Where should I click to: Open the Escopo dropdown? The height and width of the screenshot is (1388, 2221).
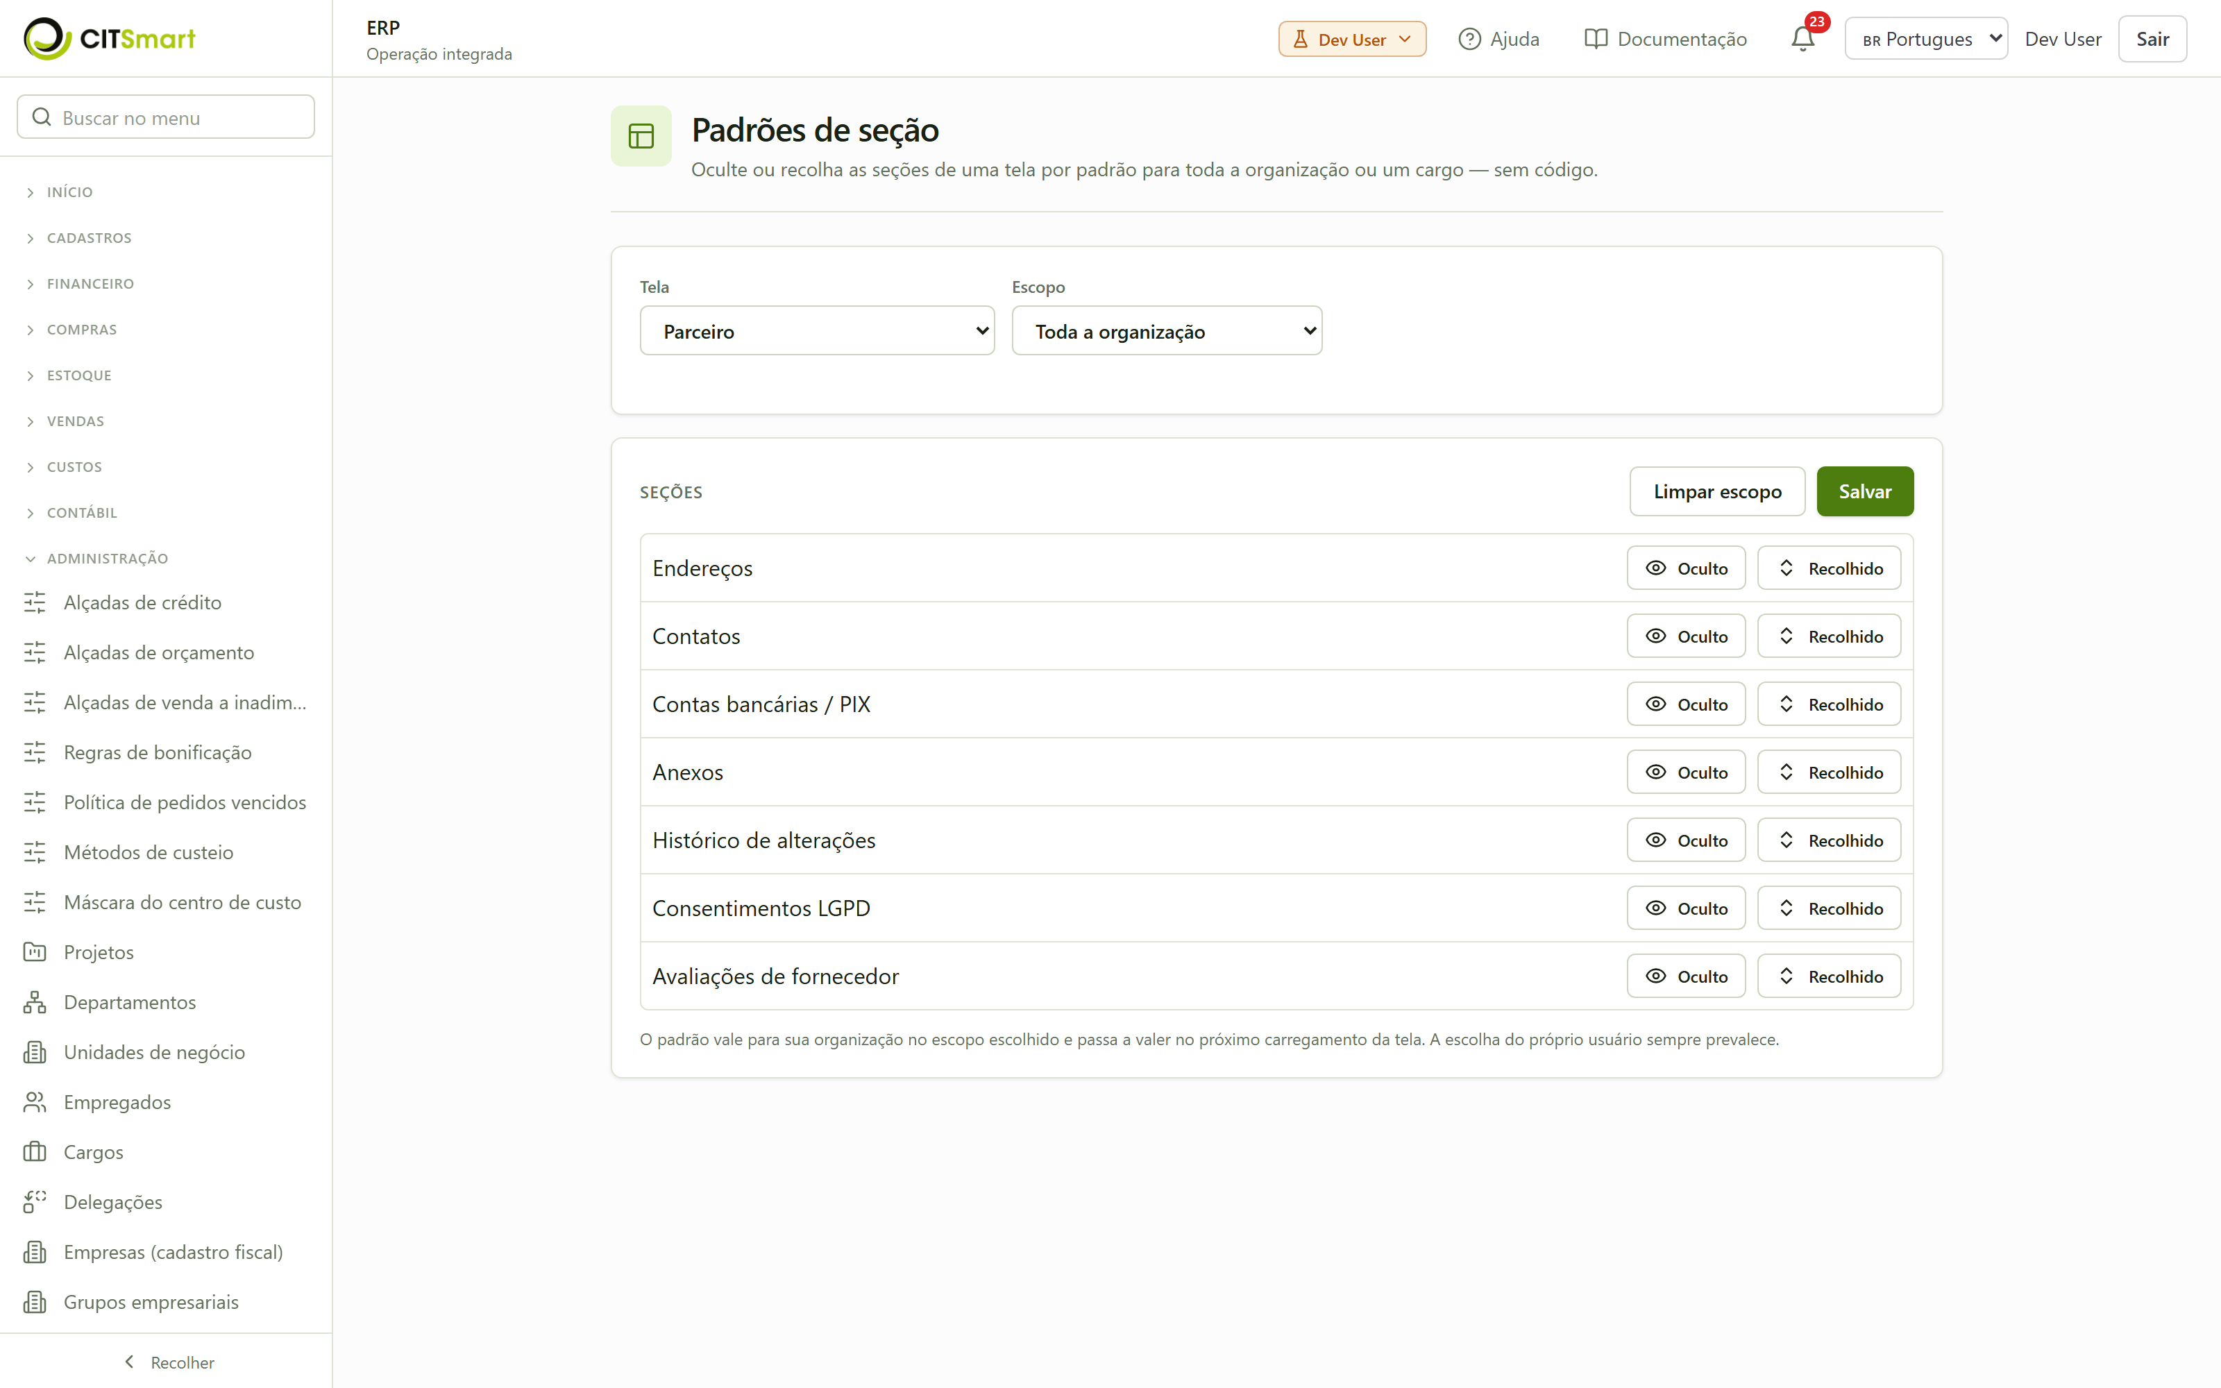click(1167, 330)
